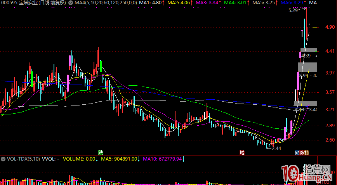Click the red 涨 marker icon

[x=302, y=152]
